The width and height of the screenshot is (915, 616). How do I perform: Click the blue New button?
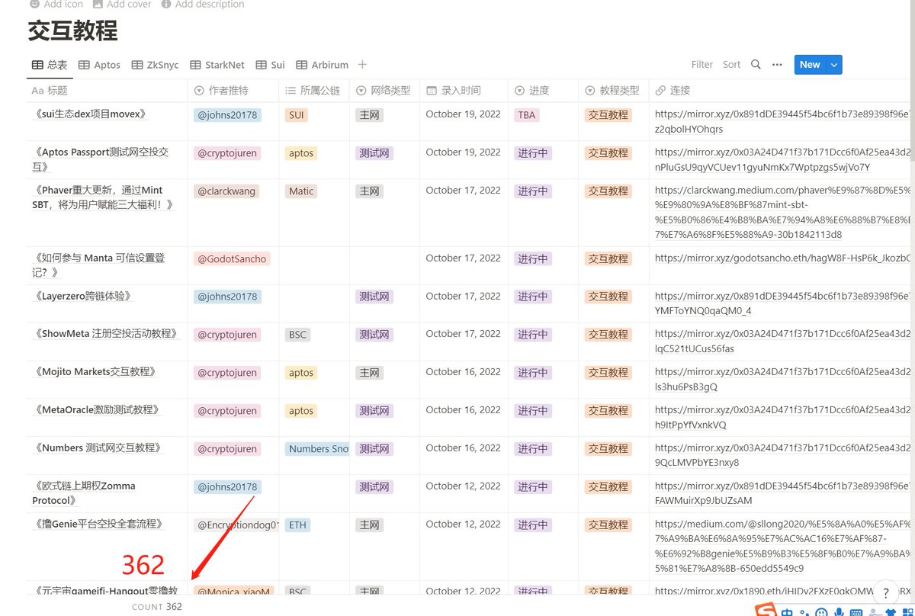pyautogui.click(x=810, y=65)
